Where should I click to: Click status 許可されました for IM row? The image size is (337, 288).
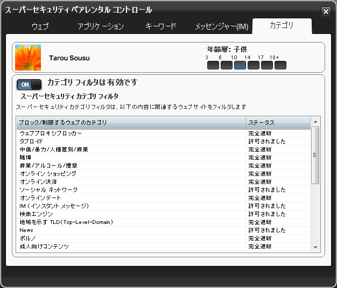coord(267,206)
